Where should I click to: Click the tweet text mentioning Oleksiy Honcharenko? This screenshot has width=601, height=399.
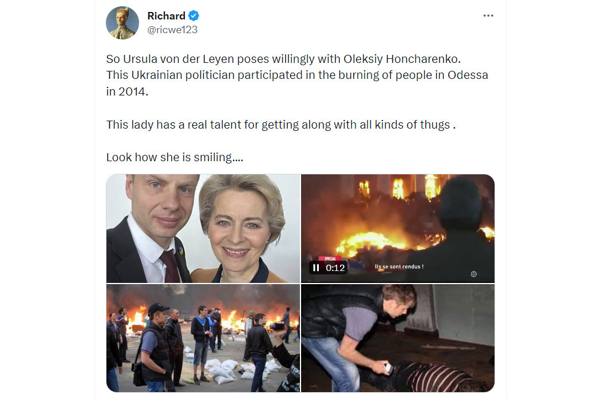283,59
